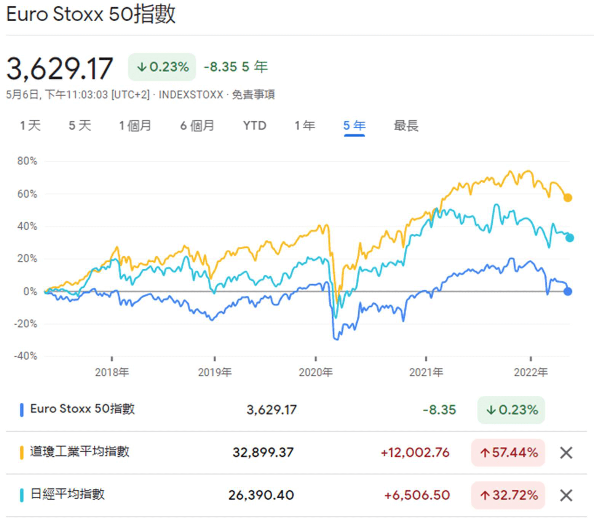The height and width of the screenshot is (518, 594).
Task: Select the 1天 time range
Action: pyautogui.click(x=30, y=126)
